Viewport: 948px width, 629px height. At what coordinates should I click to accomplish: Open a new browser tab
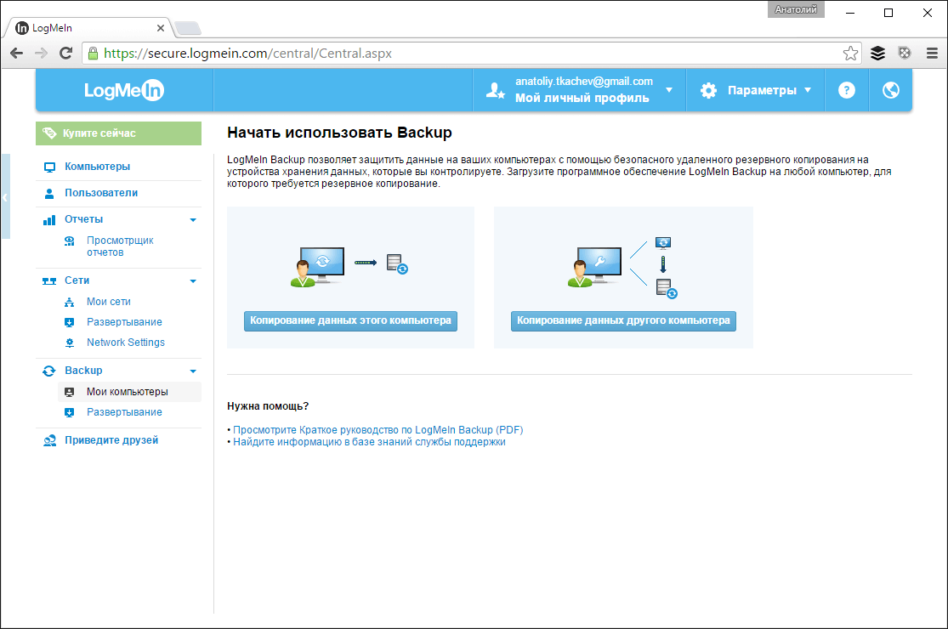tap(188, 28)
